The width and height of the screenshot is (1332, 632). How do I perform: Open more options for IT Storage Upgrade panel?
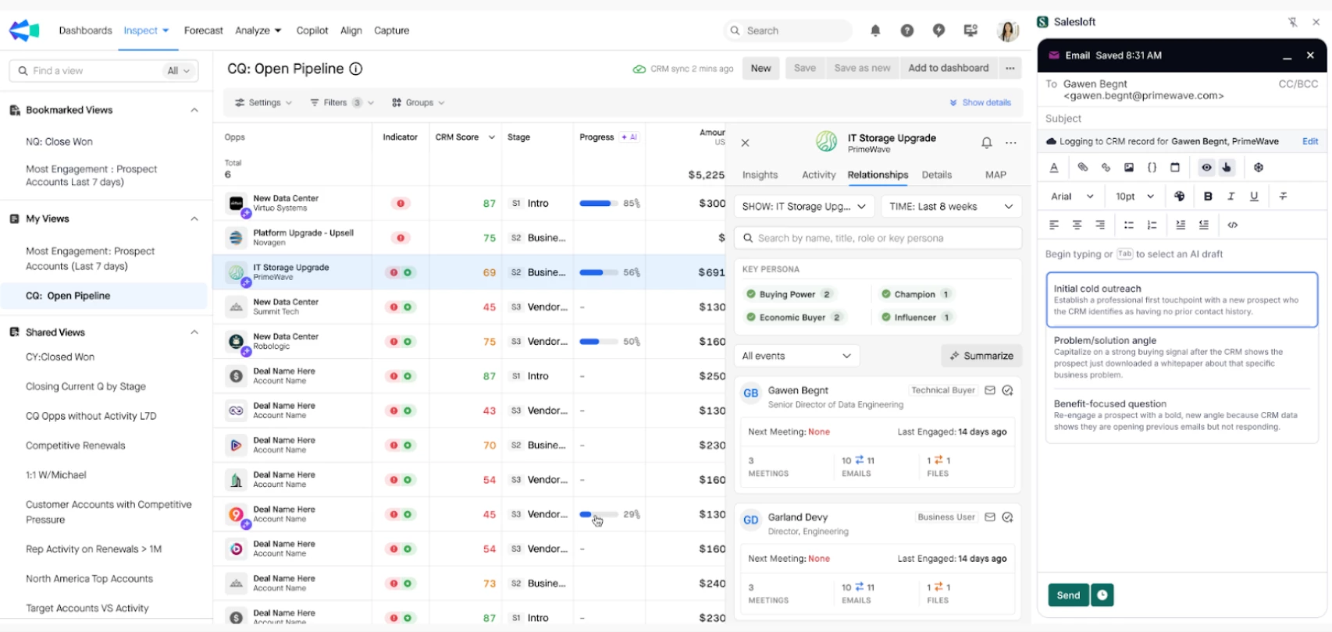[1011, 143]
